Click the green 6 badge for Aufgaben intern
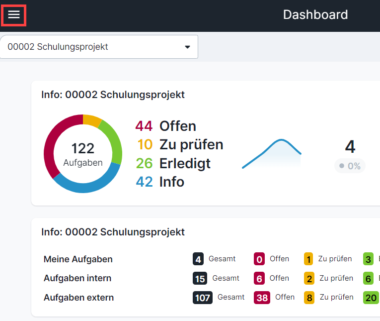 coord(368,278)
